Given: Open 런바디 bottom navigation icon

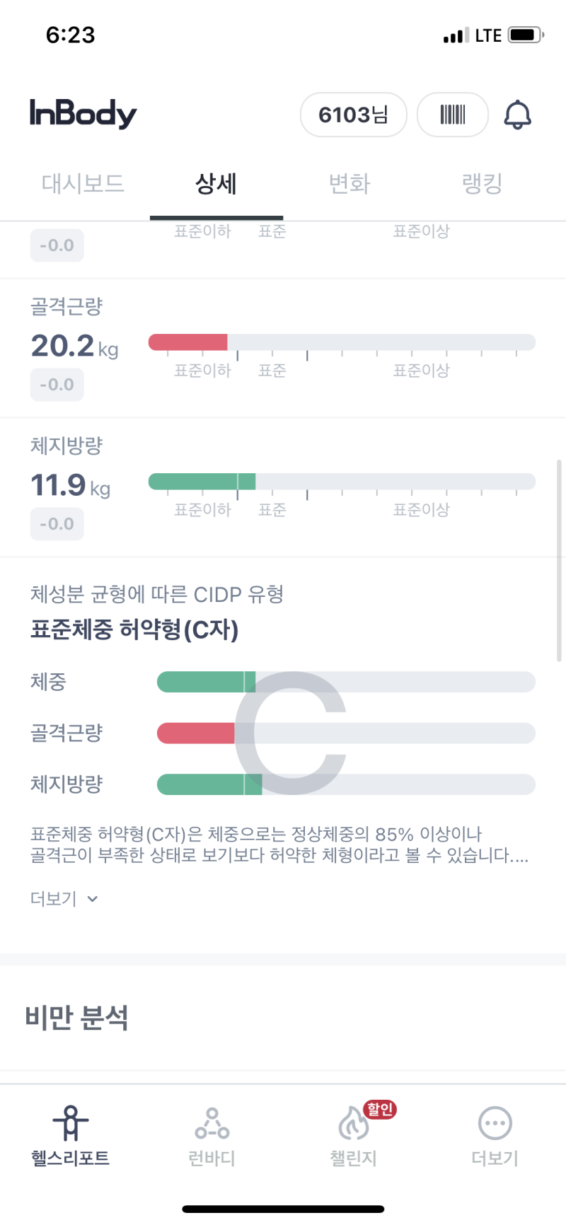Looking at the screenshot, I should click(212, 1123).
